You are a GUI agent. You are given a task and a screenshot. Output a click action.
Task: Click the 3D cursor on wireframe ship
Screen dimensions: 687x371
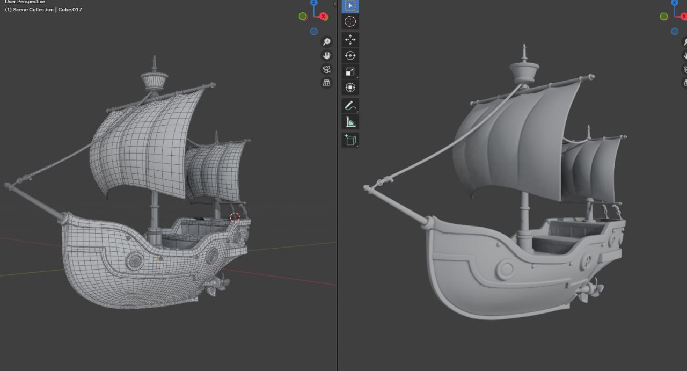point(235,217)
